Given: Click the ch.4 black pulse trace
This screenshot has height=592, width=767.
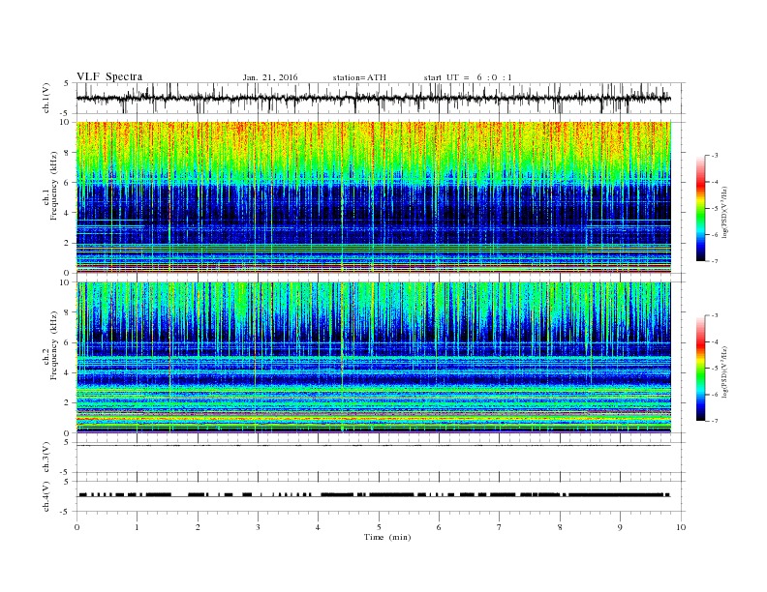Looking at the screenshot, I should [374, 495].
